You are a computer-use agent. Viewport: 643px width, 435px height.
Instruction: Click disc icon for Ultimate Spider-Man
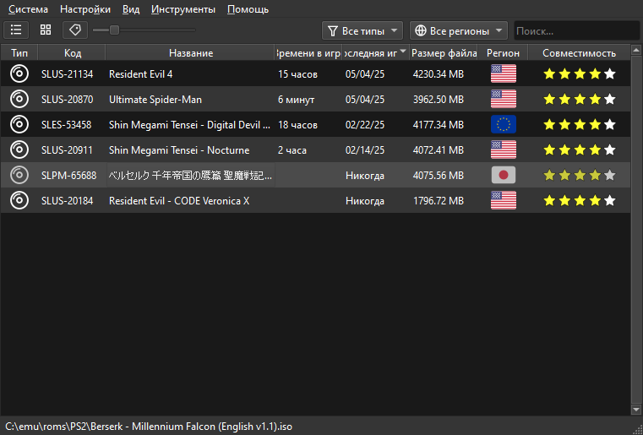point(19,99)
